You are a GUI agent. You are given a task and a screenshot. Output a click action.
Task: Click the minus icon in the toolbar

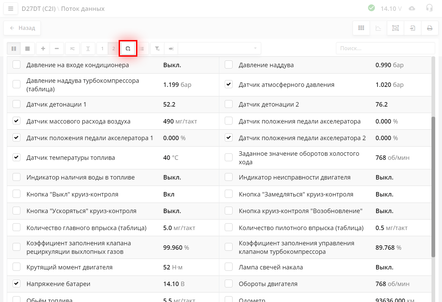[57, 49]
